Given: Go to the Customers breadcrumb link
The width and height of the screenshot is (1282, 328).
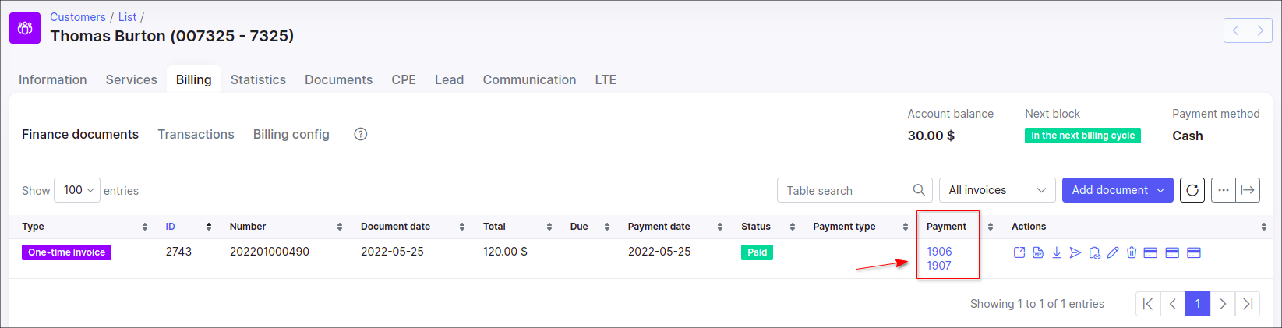Looking at the screenshot, I should coord(78,17).
